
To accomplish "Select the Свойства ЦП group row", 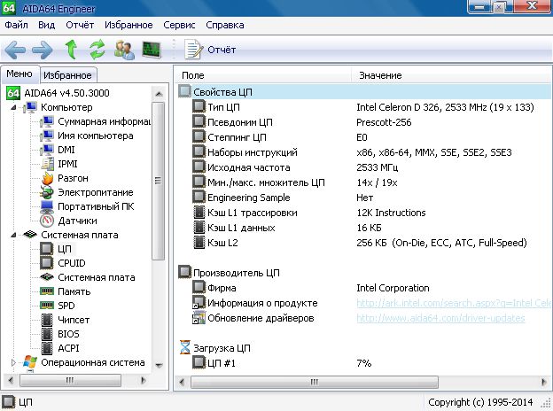I will [x=364, y=92].
